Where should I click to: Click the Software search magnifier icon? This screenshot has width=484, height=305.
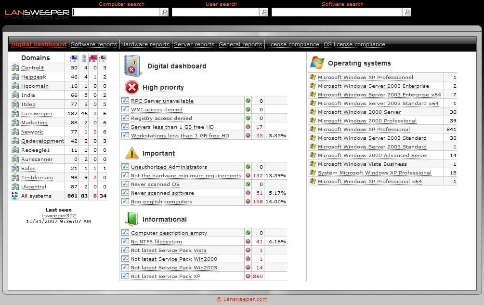tap(407, 12)
